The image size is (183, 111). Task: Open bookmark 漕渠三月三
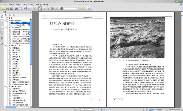coord(16,75)
